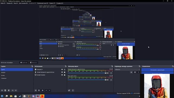Select the Сцена scene in the list
Screen dimensions: 174x98
tap(17, 70)
